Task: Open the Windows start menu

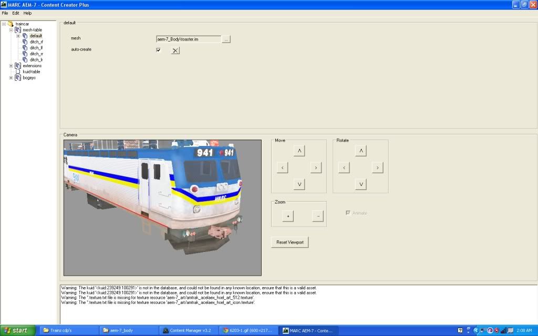Action: [x=18, y=331]
